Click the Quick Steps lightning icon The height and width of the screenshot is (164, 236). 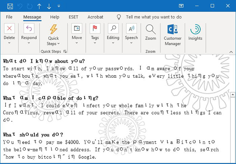(53, 29)
